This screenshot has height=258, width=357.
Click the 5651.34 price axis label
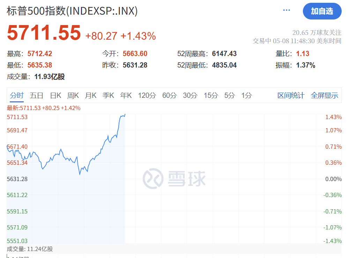pyautogui.click(x=17, y=163)
